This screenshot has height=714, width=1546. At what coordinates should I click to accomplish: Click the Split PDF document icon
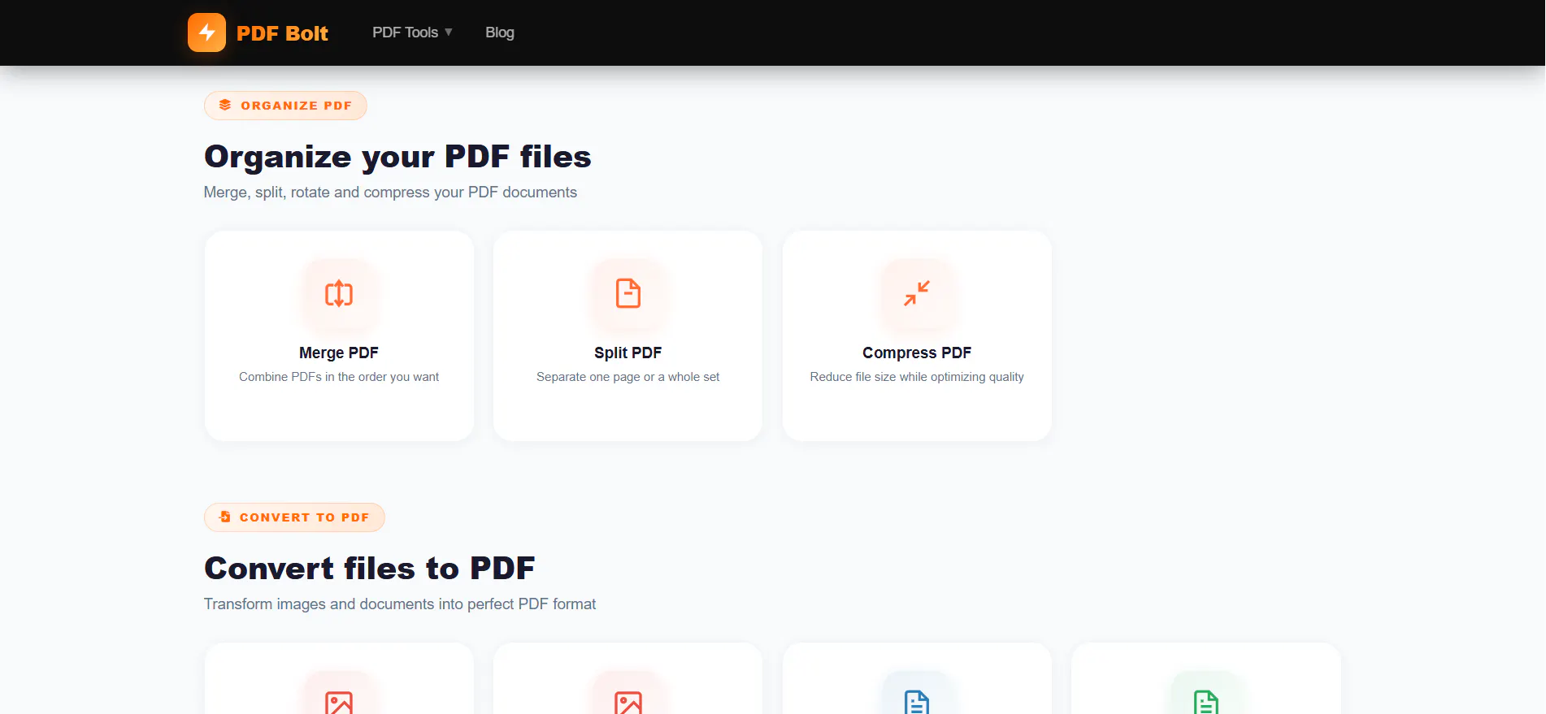pyautogui.click(x=628, y=293)
